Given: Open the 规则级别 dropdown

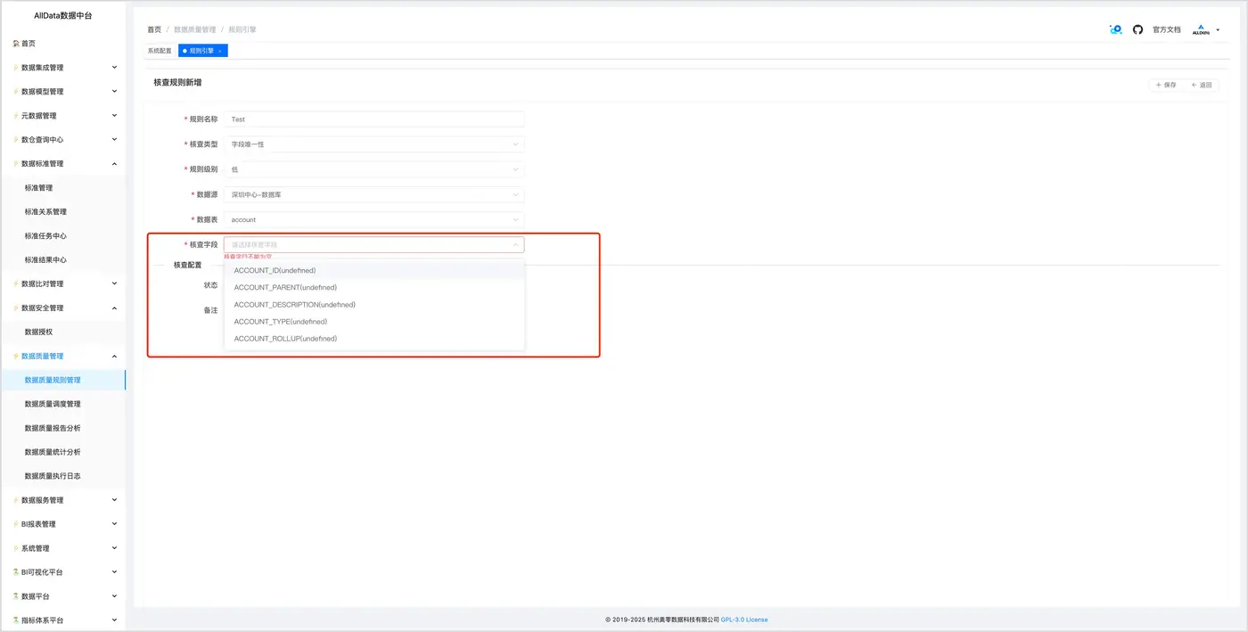Looking at the screenshot, I should pos(374,169).
